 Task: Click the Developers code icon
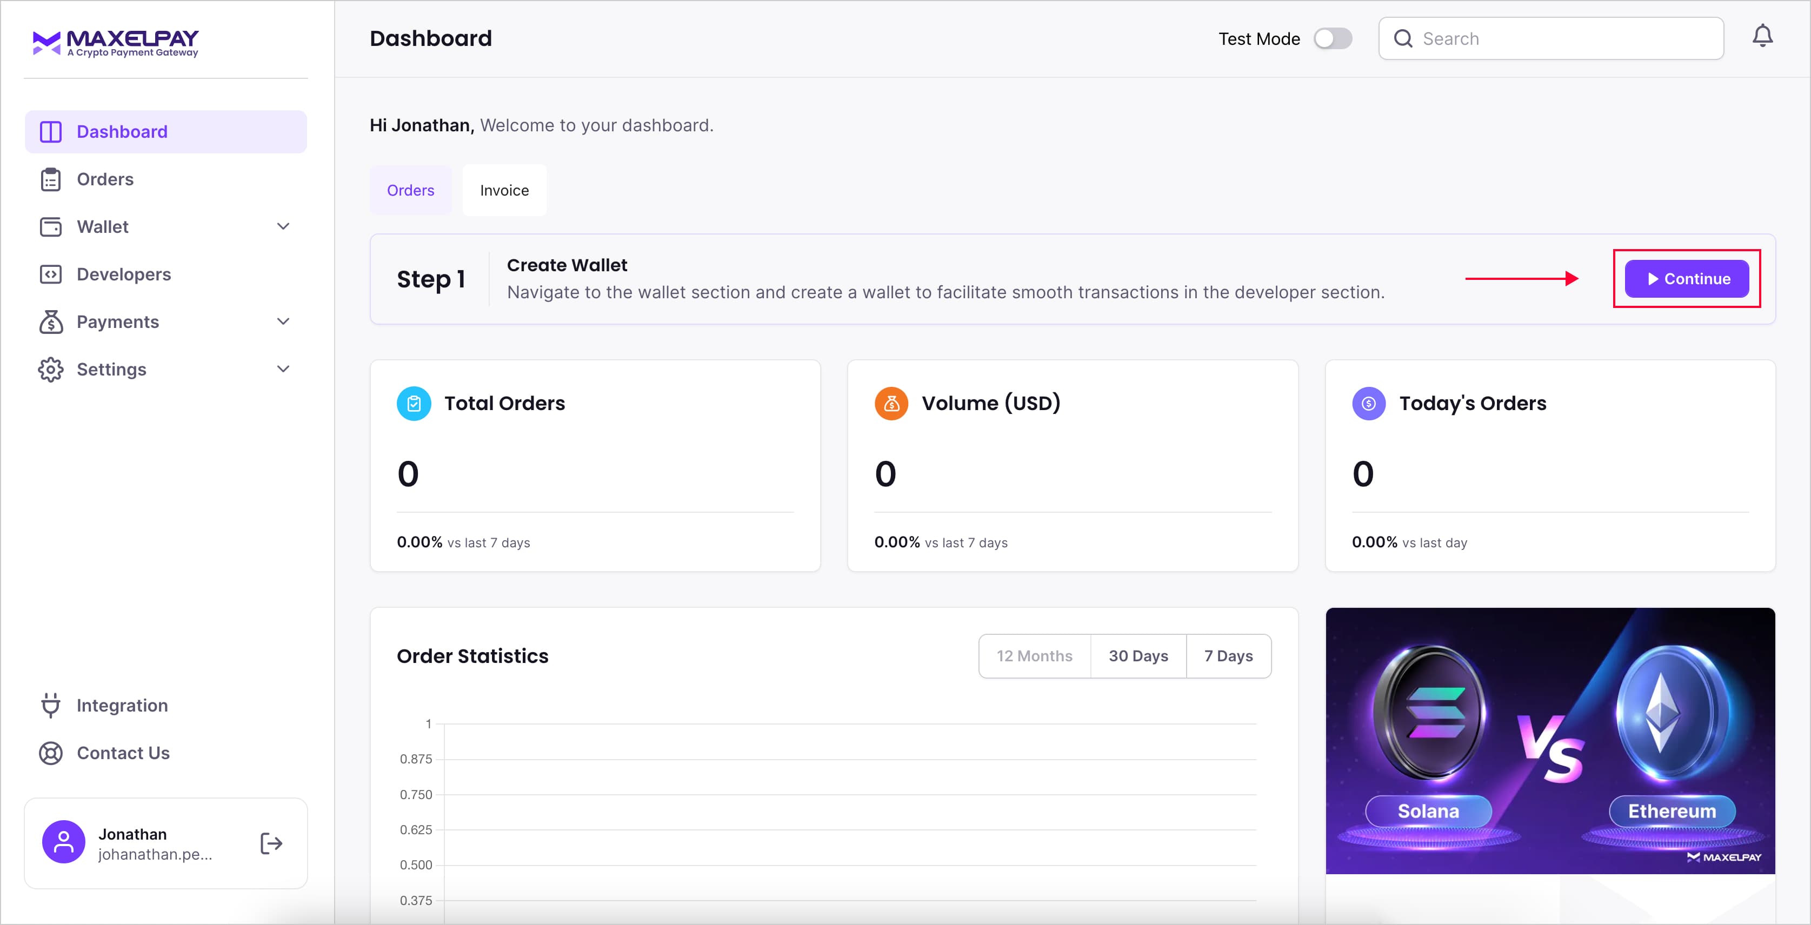(51, 274)
